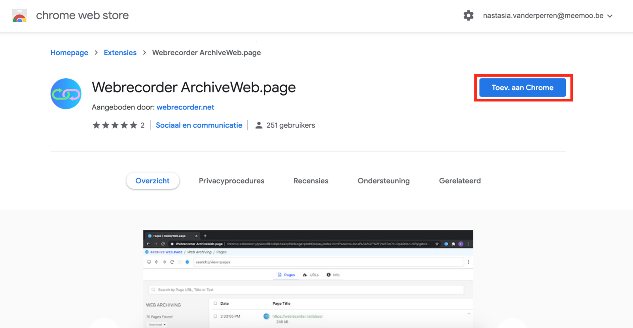Viewport: 633px width, 328px height.
Task: Visit the webrecorder.net publisher link
Action: 185,107
